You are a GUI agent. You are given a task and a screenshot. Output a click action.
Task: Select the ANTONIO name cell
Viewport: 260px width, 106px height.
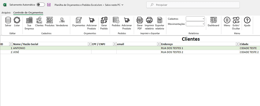coord(52,48)
